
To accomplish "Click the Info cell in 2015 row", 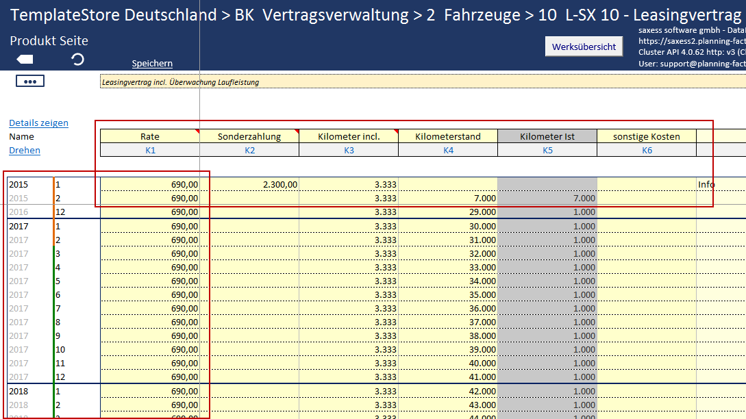I will point(707,184).
